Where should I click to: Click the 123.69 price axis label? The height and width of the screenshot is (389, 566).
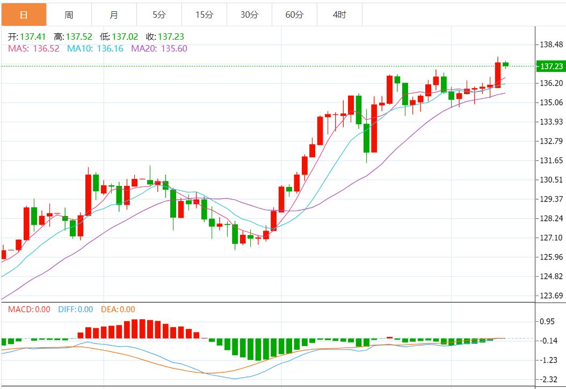551,296
